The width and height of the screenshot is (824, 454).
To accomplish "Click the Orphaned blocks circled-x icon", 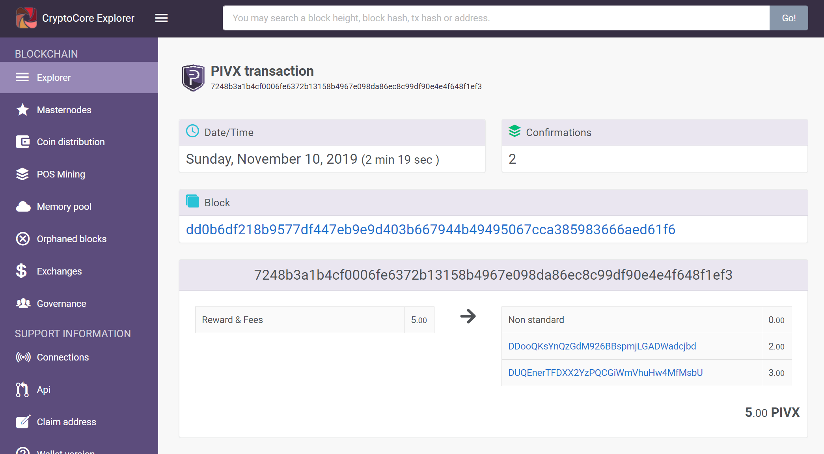I will tap(22, 239).
